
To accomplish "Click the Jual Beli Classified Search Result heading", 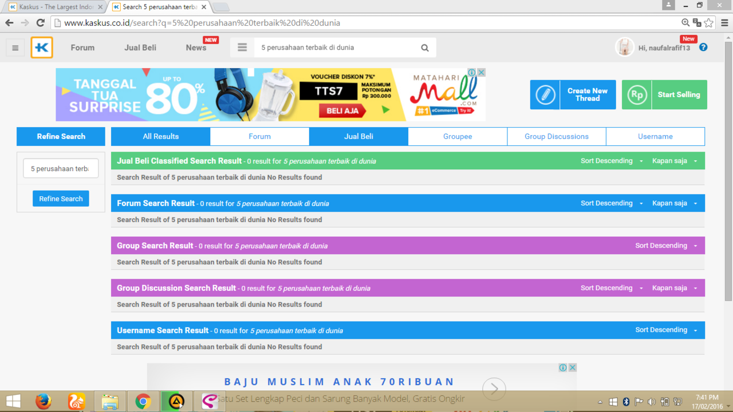I will pos(179,161).
